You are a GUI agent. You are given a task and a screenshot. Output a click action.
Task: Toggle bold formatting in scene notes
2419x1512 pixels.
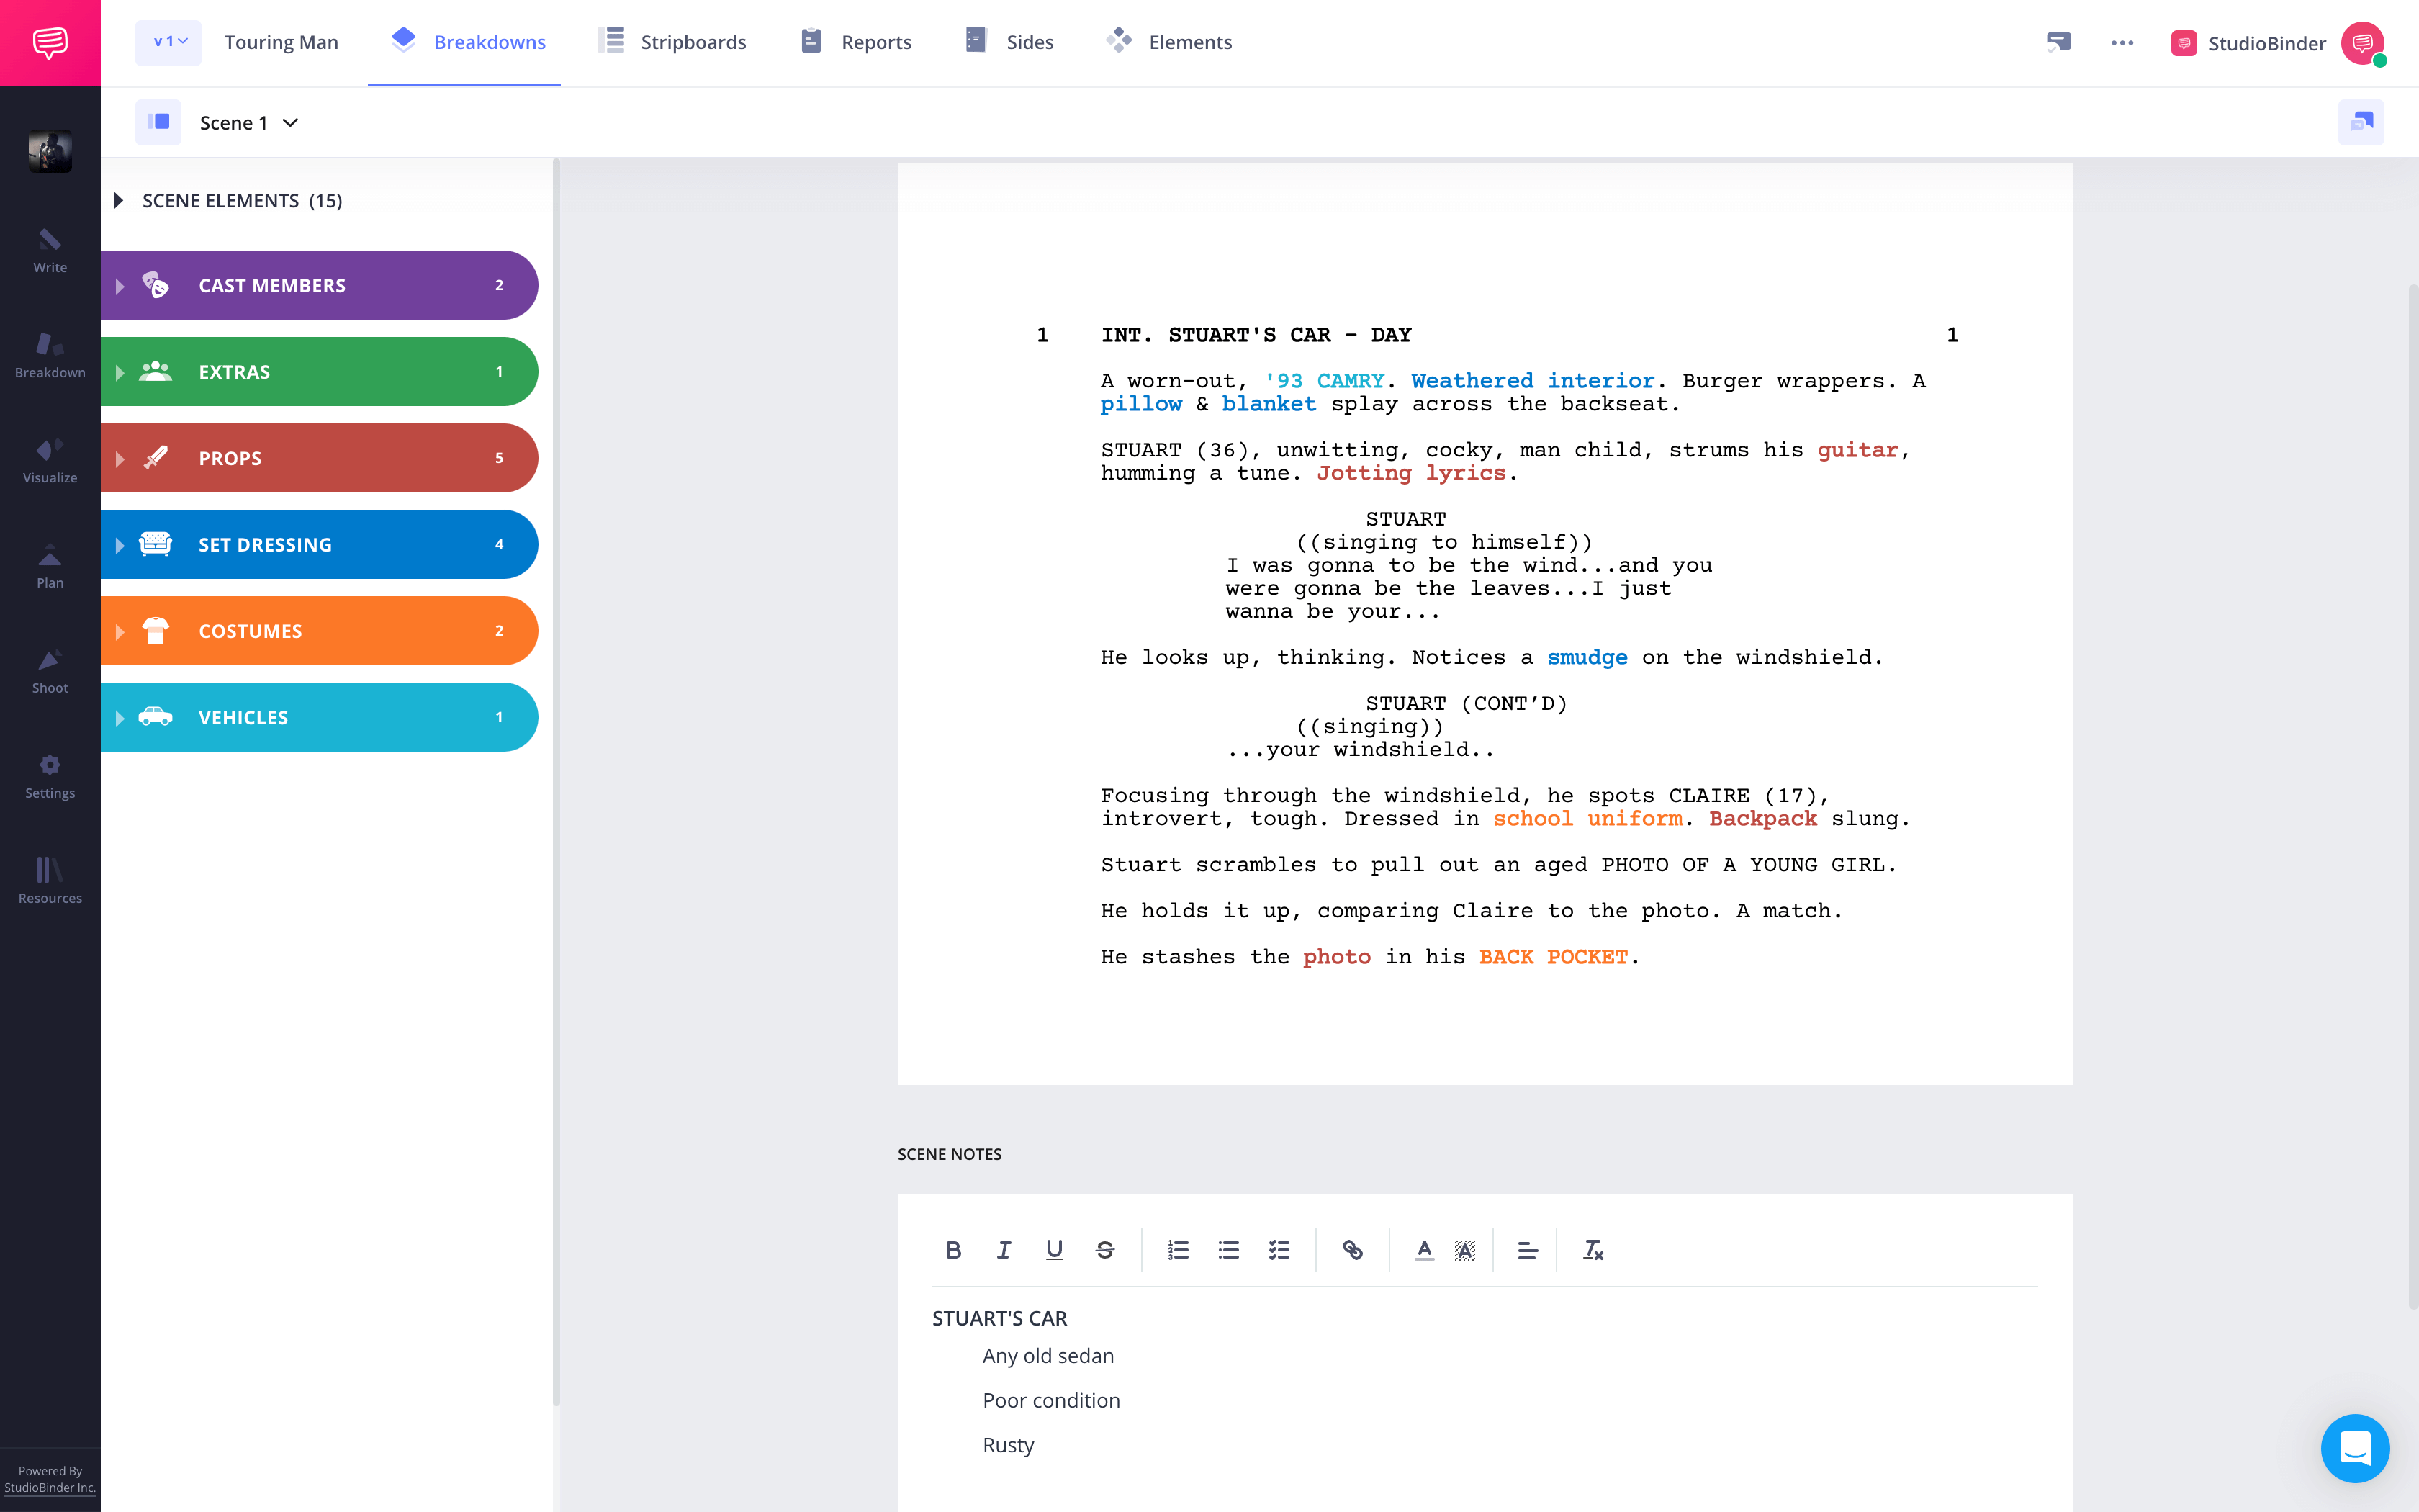pyautogui.click(x=952, y=1249)
